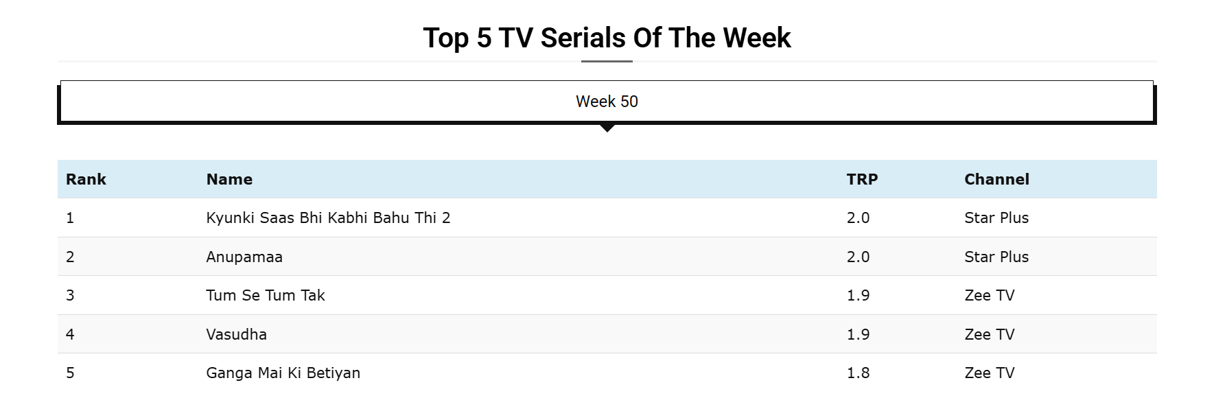Click the 1.8 TRP value

858,373
